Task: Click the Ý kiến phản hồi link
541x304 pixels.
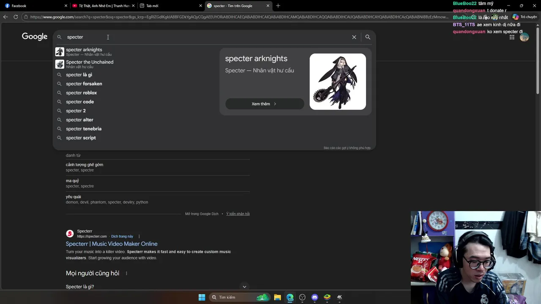Action: click(x=238, y=214)
